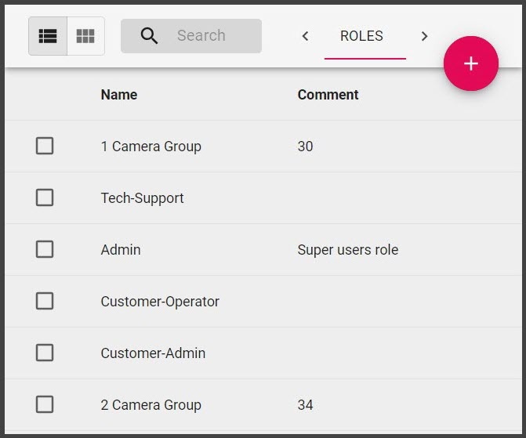Switch to grid view layout

[x=85, y=36]
